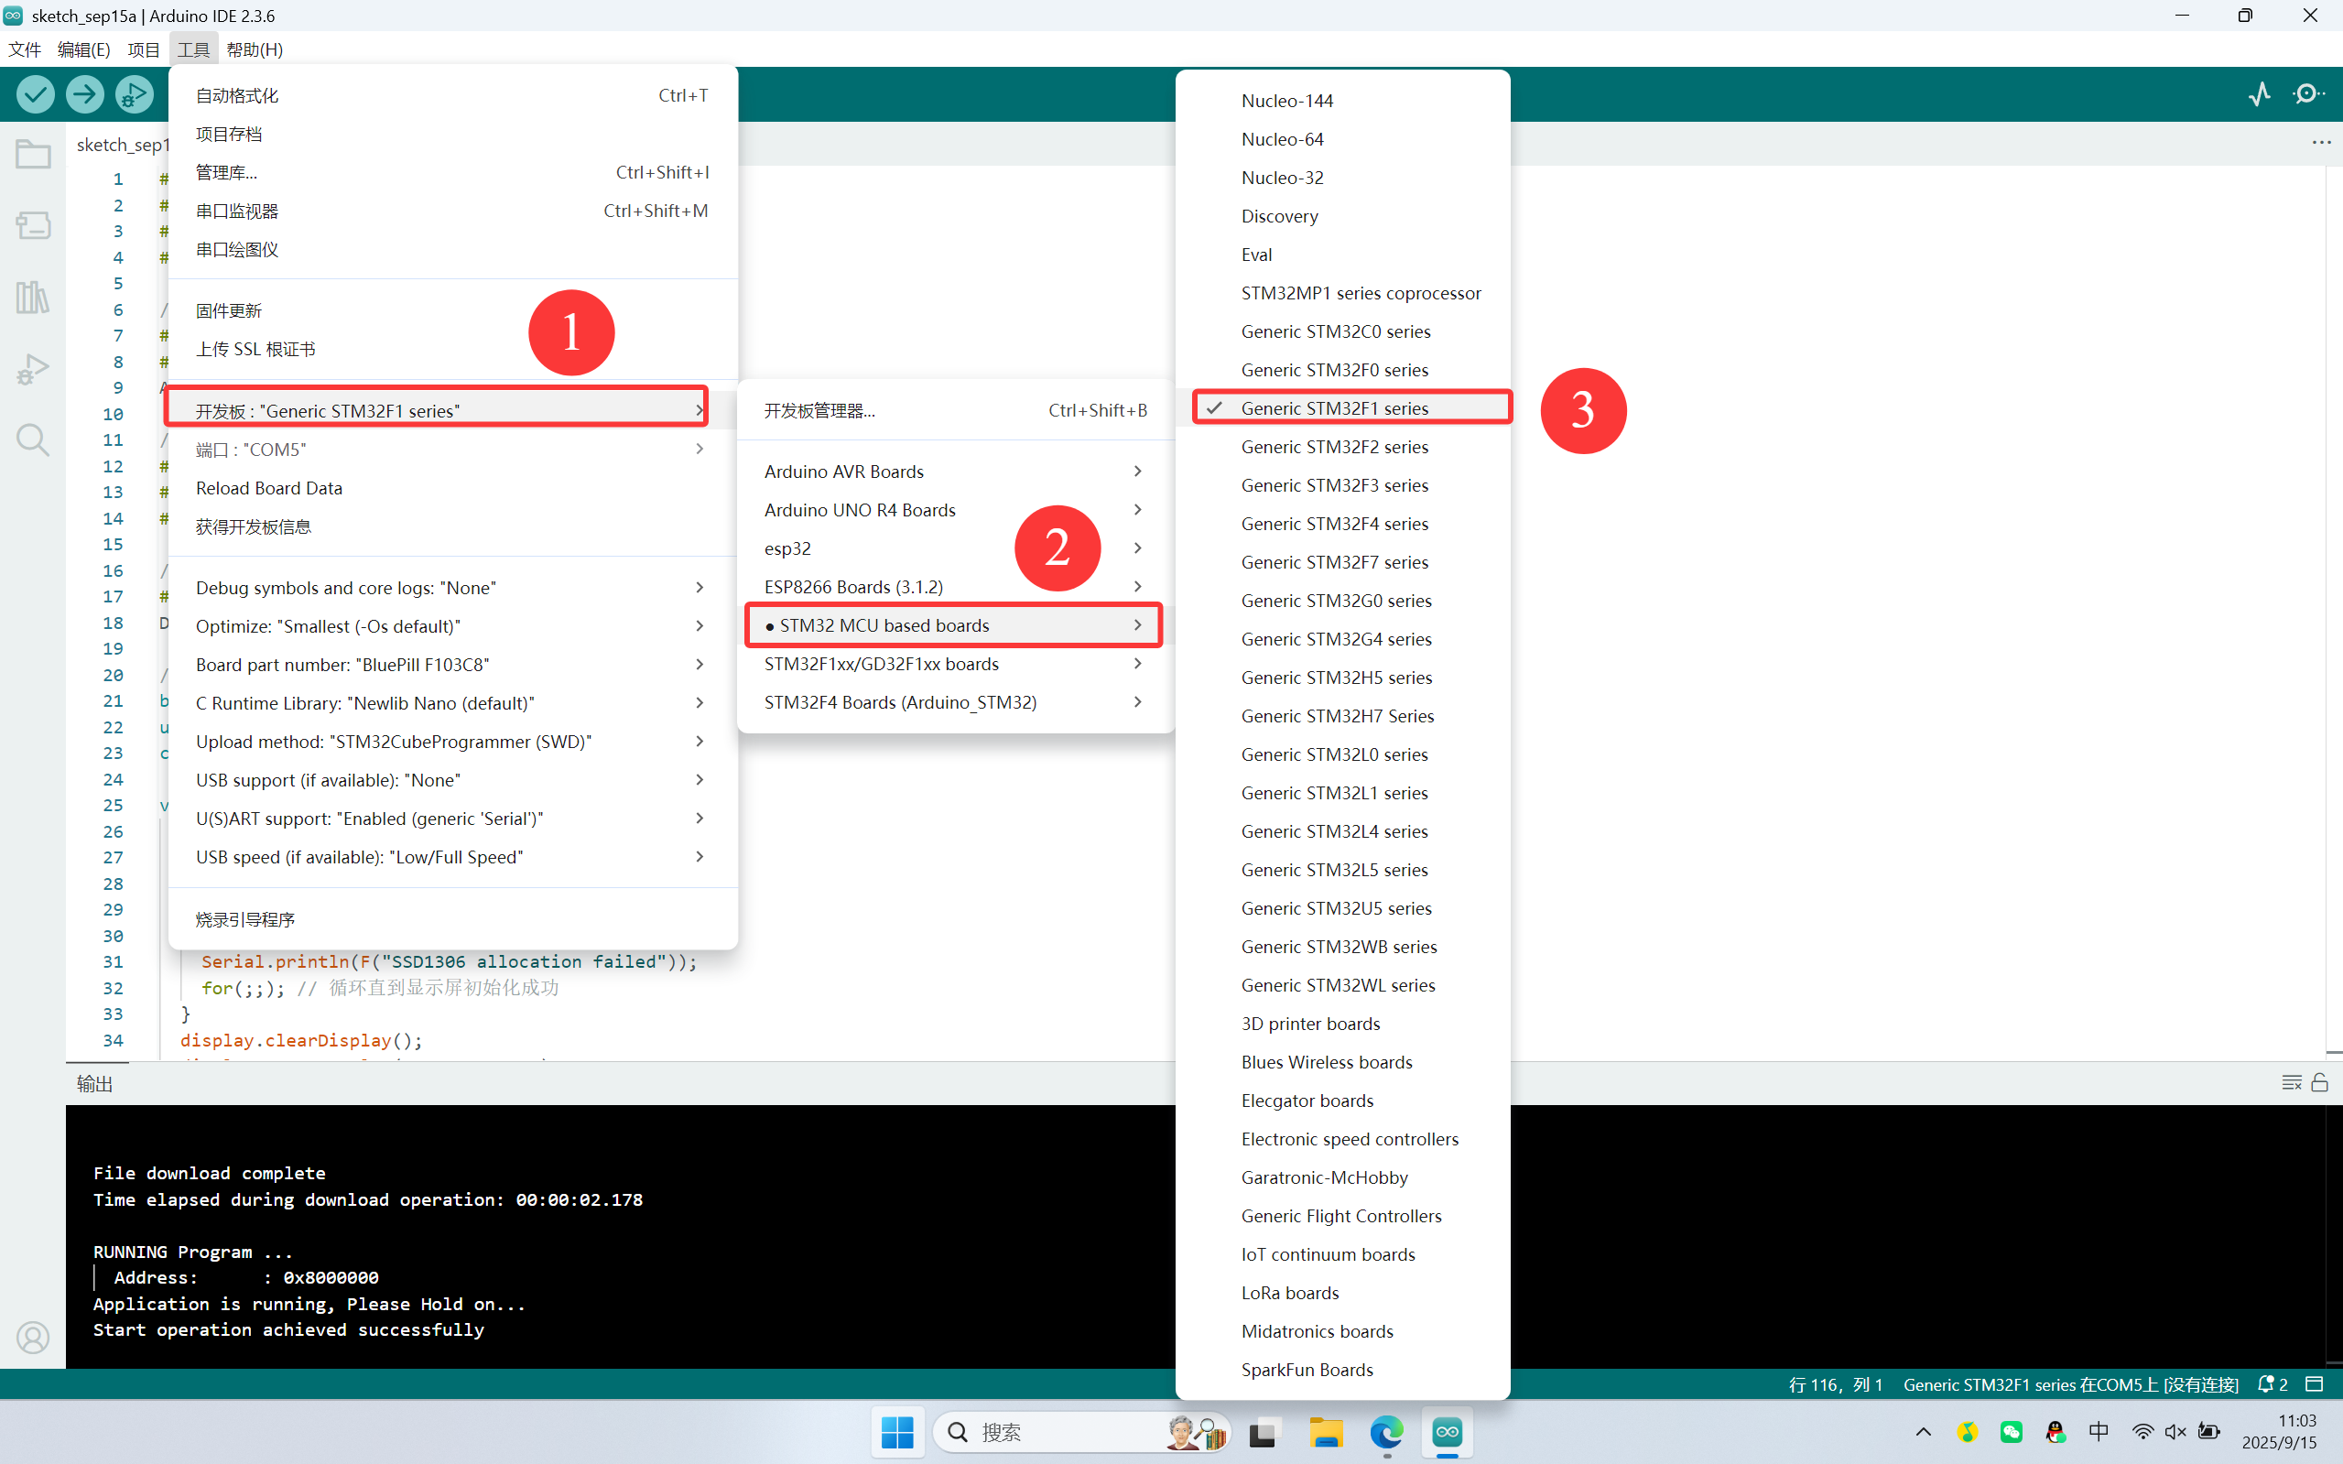Open the 项目 menu in menu bar
Image resolution: width=2343 pixels, height=1464 pixels.
point(144,49)
